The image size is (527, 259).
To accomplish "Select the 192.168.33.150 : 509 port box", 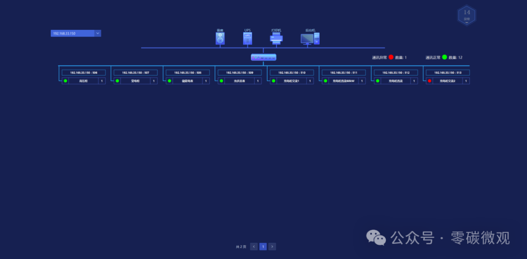I will click(x=240, y=72).
